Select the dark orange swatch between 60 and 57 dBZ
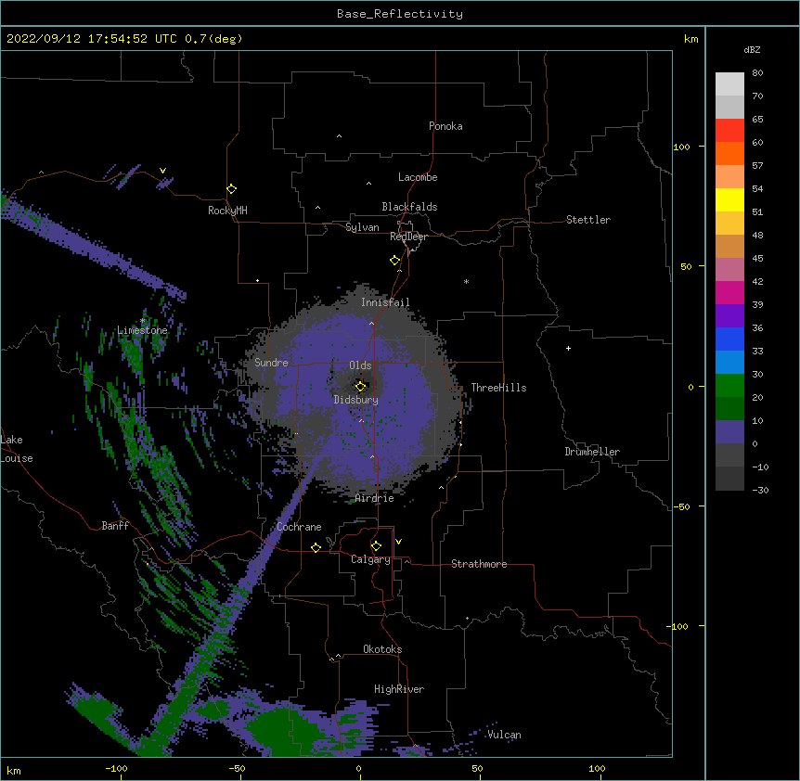 click(x=729, y=153)
